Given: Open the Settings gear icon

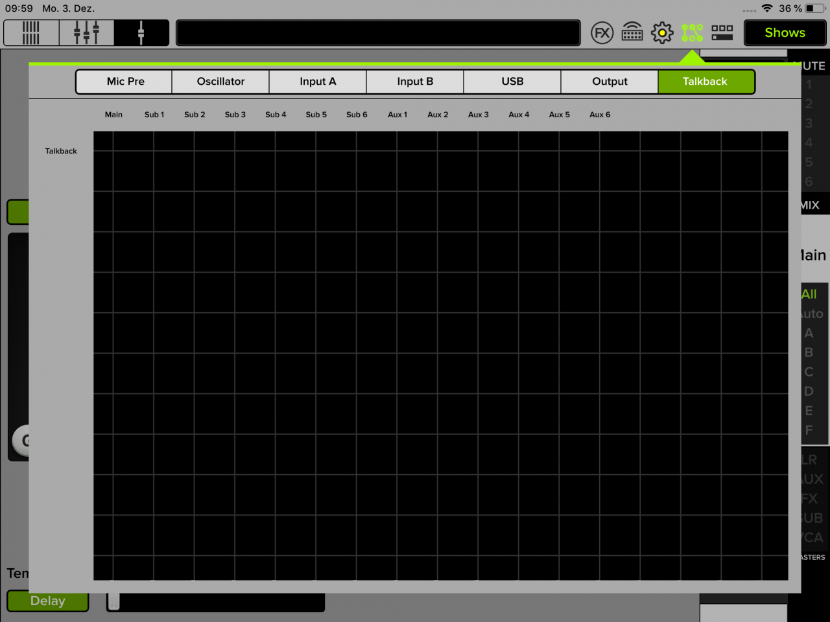Looking at the screenshot, I should pos(661,32).
